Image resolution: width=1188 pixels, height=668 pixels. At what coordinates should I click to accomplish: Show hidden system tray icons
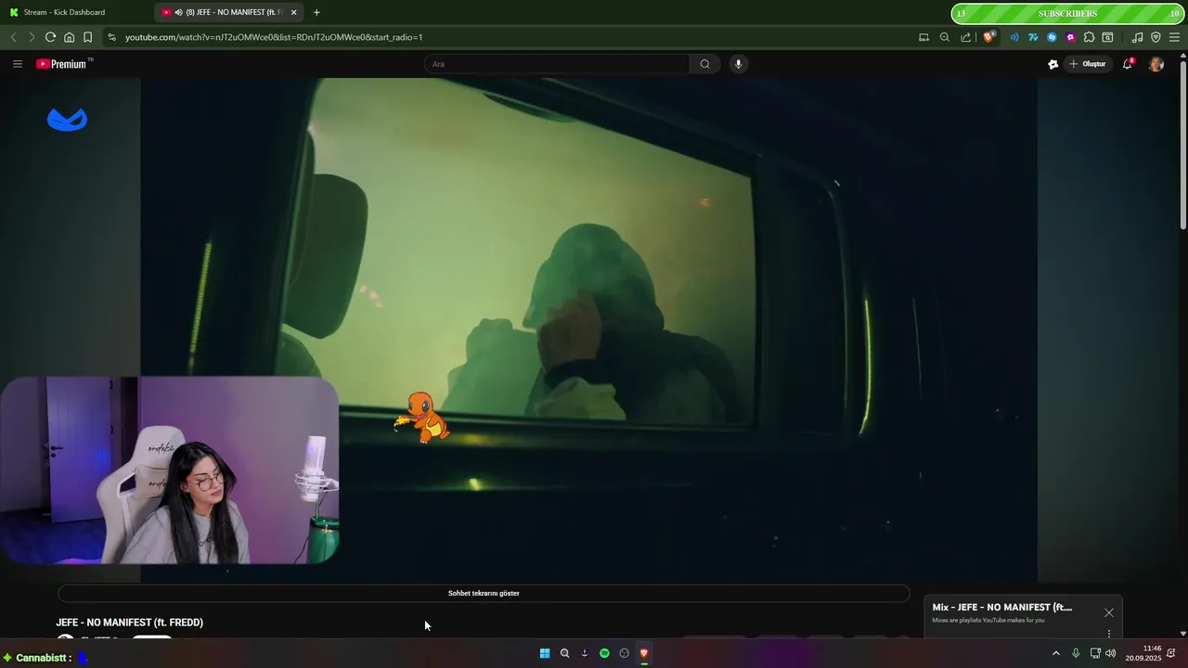[1055, 653]
